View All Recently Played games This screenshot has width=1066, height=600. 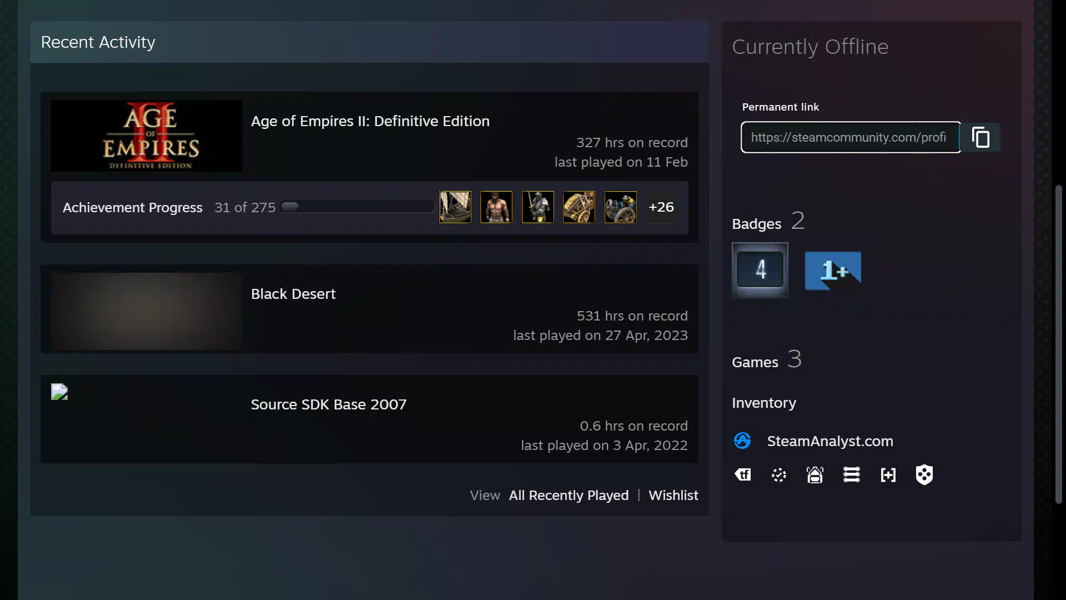click(569, 496)
